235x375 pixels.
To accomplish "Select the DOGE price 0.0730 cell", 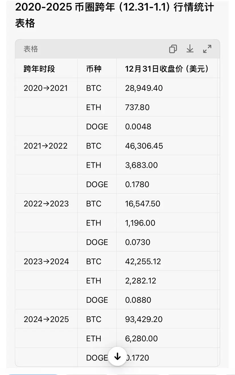I will [x=138, y=242].
